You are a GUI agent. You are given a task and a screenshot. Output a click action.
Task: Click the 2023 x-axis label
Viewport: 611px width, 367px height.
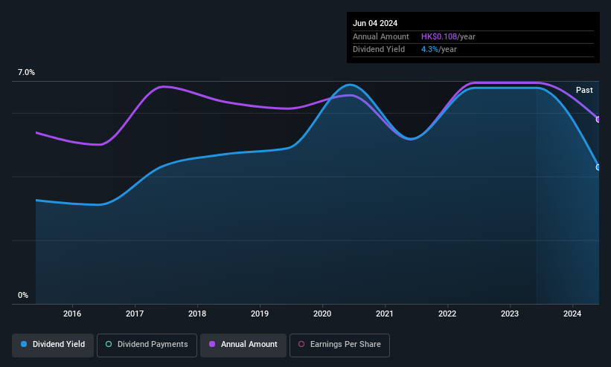[x=510, y=314]
